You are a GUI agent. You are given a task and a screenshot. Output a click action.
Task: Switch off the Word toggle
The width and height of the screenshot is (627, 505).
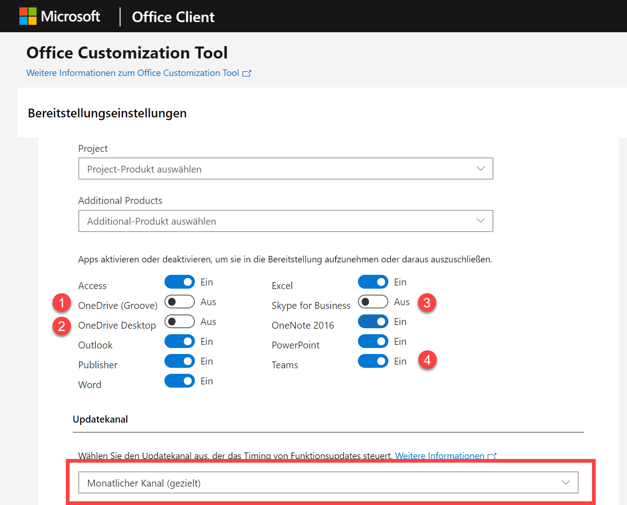click(180, 381)
